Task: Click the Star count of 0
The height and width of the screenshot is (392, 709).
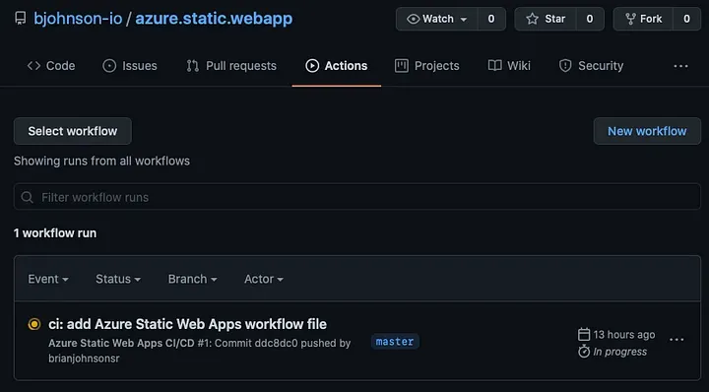Action: click(590, 19)
